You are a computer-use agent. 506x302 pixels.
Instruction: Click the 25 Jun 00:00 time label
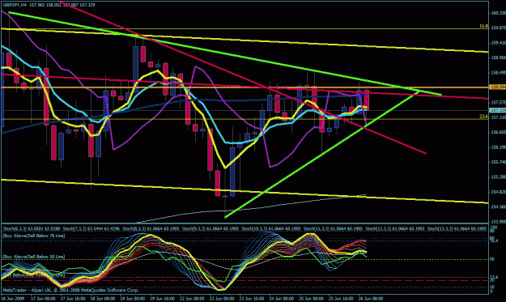click(312, 299)
